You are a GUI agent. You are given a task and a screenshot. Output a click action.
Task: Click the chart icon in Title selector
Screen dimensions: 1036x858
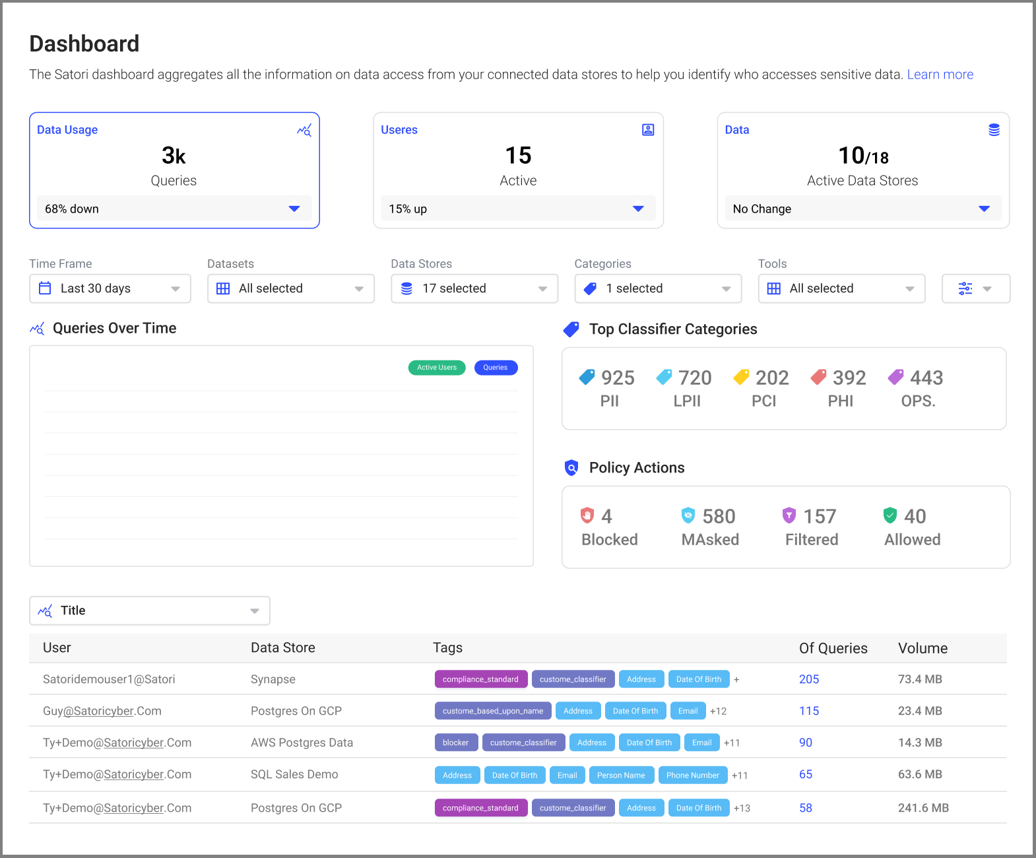(45, 610)
